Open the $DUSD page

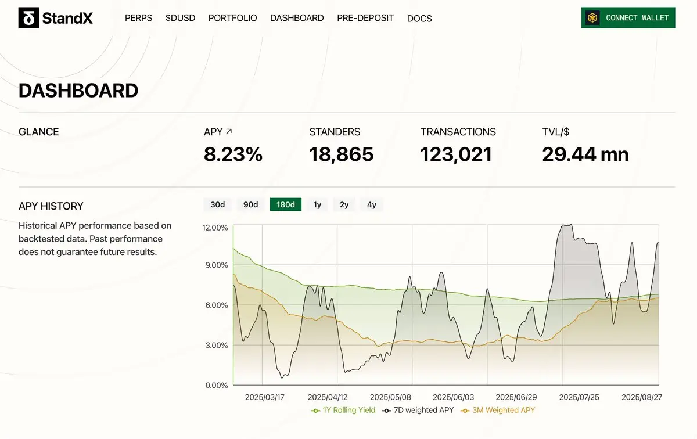(x=180, y=18)
